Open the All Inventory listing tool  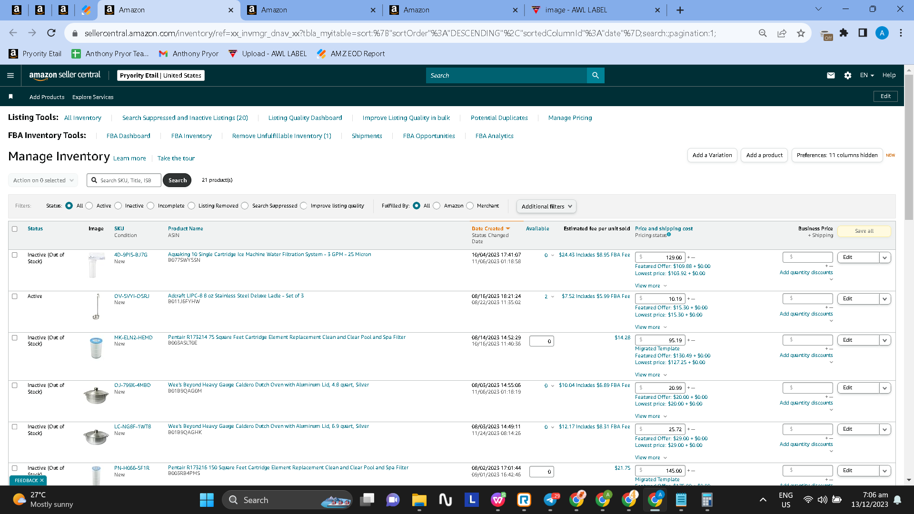pyautogui.click(x=83, y=118)
